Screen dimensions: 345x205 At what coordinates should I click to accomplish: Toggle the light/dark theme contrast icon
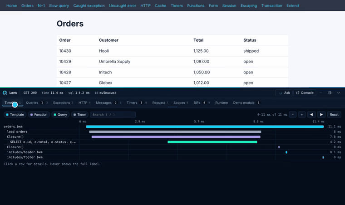[330, 93]
